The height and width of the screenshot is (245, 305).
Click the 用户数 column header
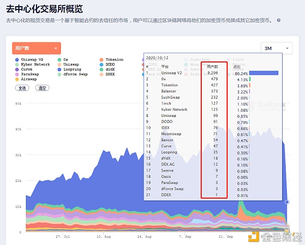[212, 67]
